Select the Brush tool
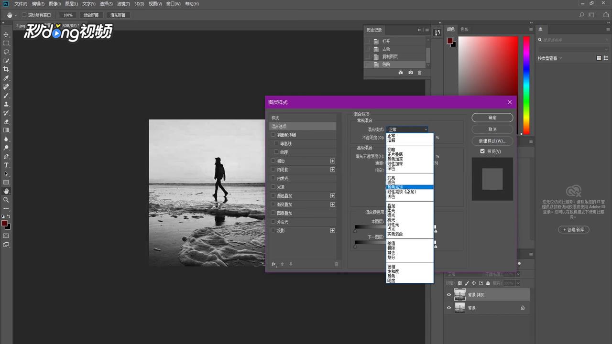This screenshot has width=612, height=344. pos(6,96)
